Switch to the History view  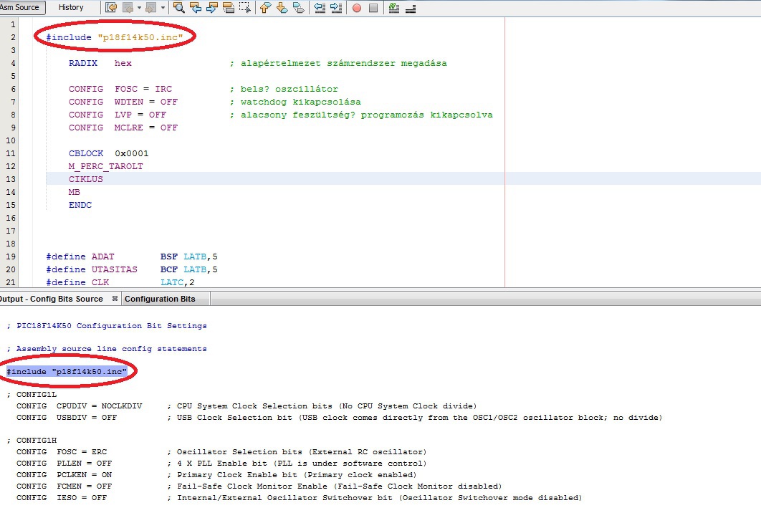(x=71, y=7)
